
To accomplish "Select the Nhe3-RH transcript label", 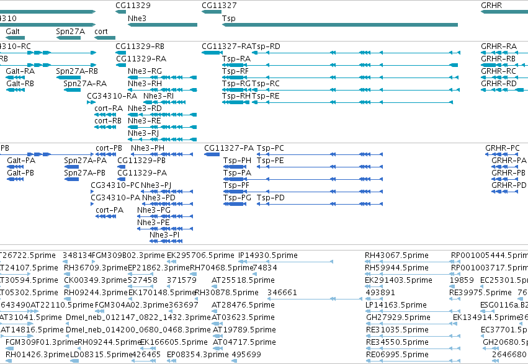I will [x=145, y=84].
